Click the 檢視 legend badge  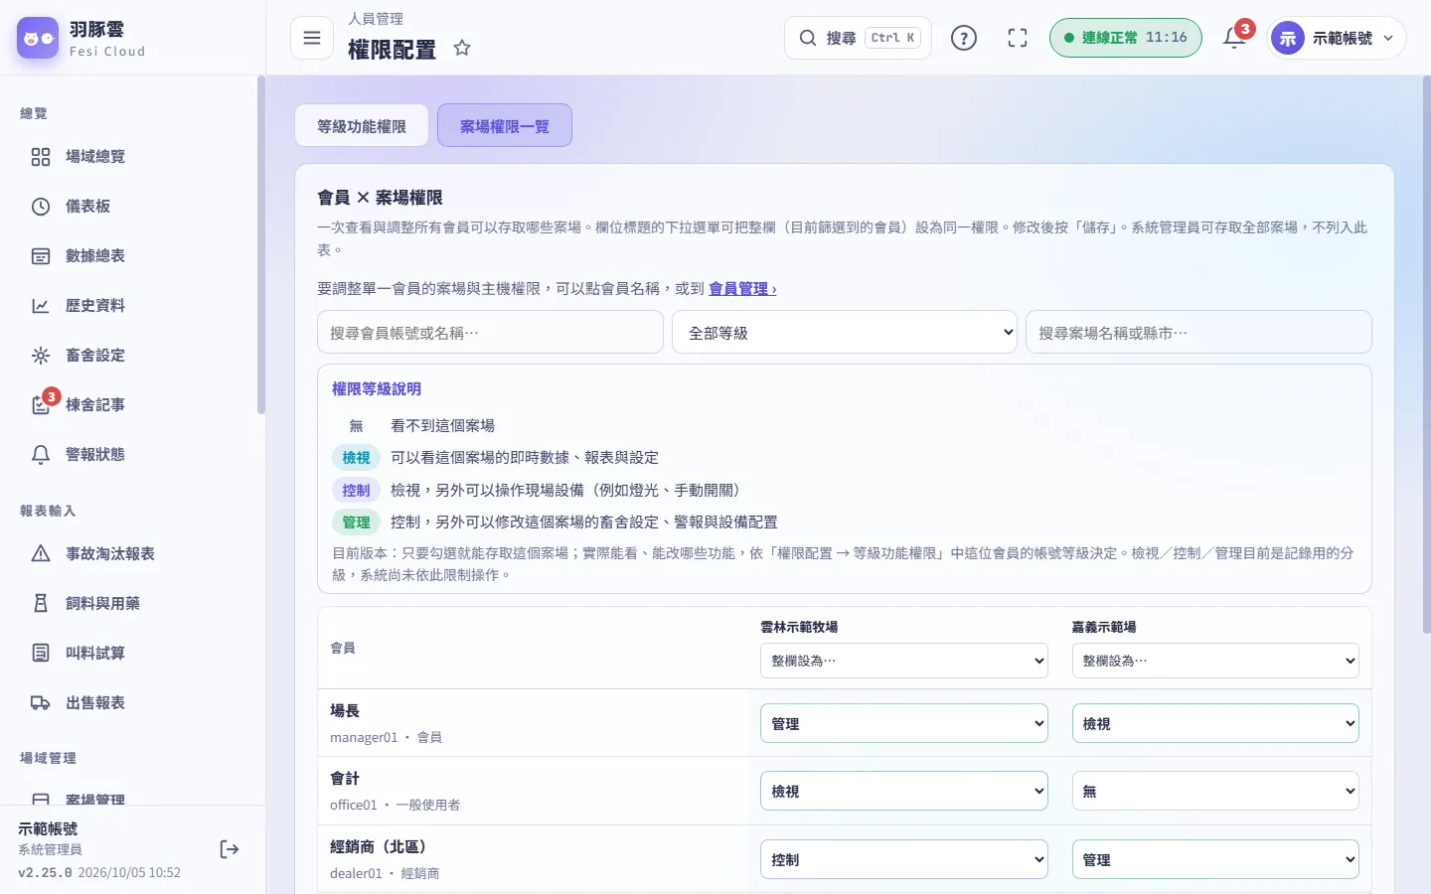(356, 458)
